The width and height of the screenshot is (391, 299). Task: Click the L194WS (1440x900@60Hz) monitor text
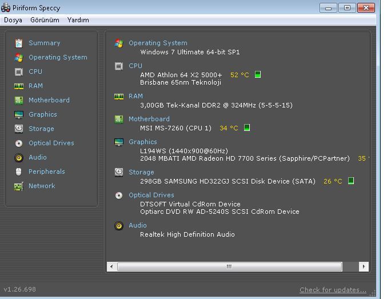(x=184, y=151)
